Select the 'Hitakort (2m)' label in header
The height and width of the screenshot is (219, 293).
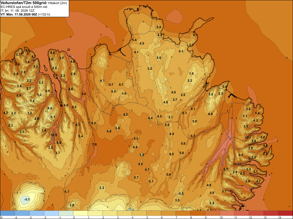click(x=57, y=3)
